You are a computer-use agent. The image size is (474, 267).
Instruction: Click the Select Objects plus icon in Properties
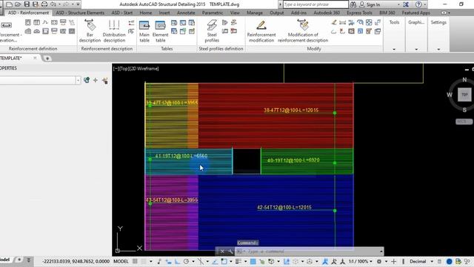(96, 80)
